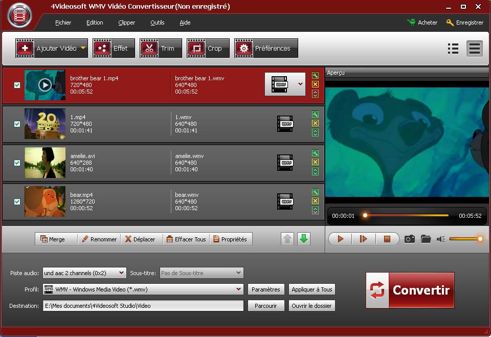Click the Trim scissors icon
This screenshot has width=491, height=337.
[149, 49]
